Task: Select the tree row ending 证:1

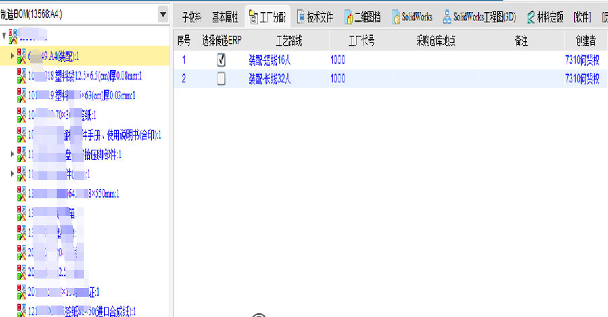Action: click(64, 291)
